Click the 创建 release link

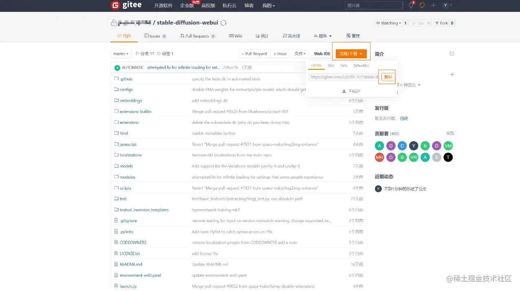click(x=404, y=119)
